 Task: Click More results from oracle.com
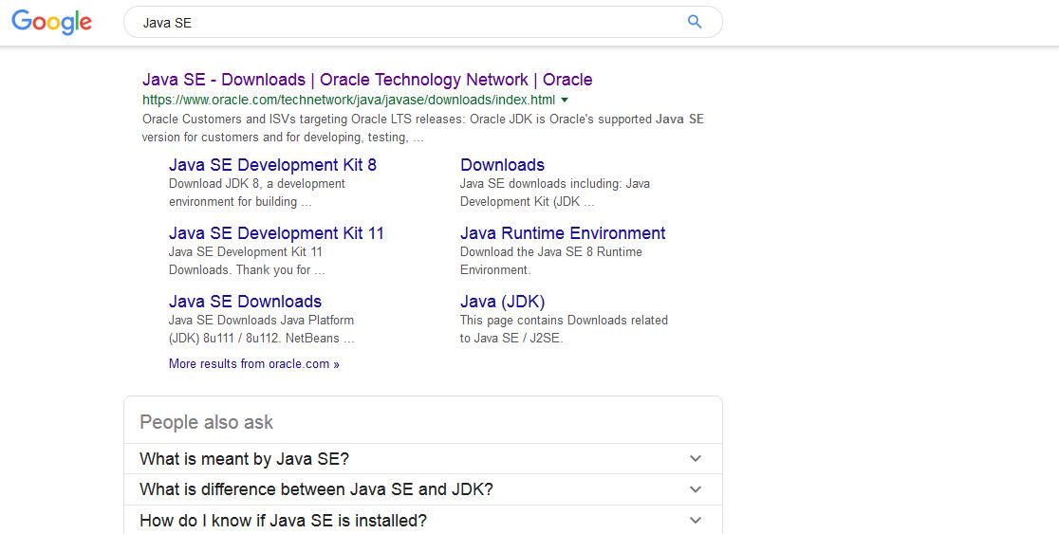tap(253, 363)
